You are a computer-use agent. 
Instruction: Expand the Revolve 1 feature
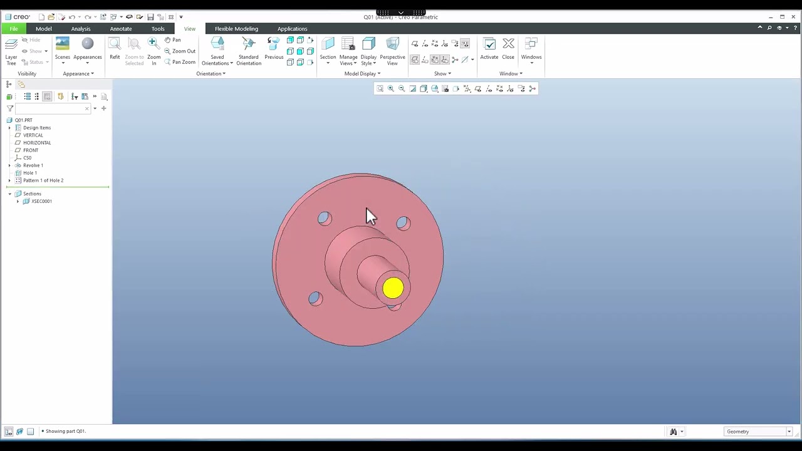coord(9,165)
